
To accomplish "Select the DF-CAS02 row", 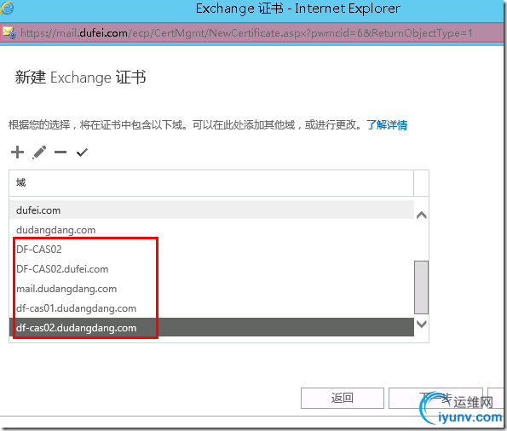I will 211,250.
